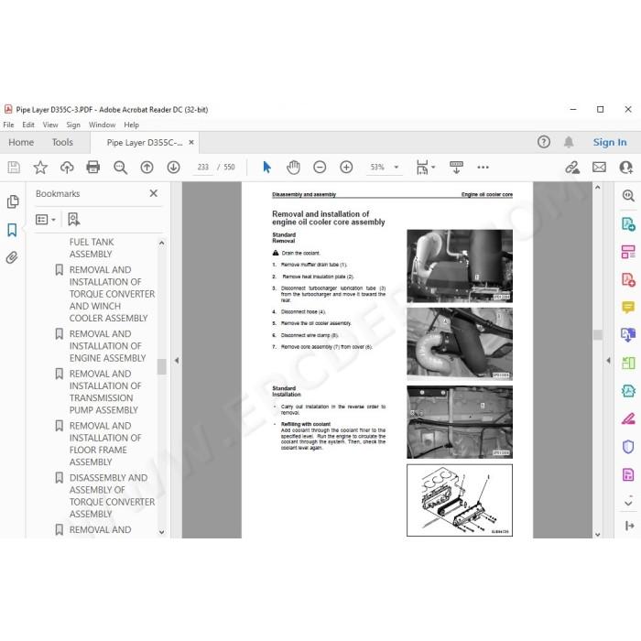Open the Help menu
Viewport: 641px width, 641px height.
[x=131, y=125]
